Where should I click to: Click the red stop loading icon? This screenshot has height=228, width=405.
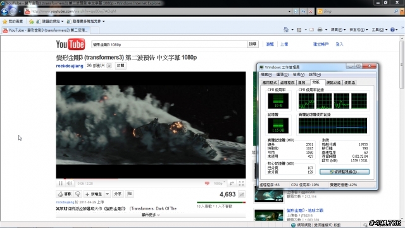[x=311, y=11]
